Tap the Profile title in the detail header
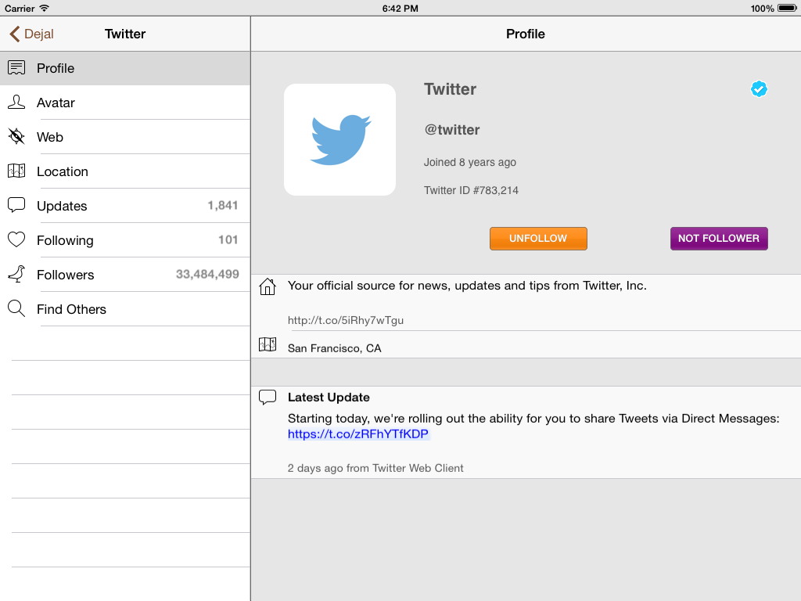Screen dimensions: 801x601 pos(526,34)
